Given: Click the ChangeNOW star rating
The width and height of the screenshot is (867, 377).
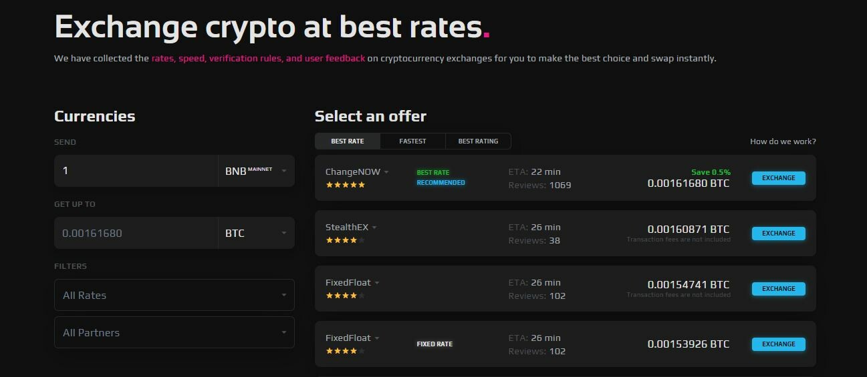Looking at the screenshot, I should coord(345,185).
